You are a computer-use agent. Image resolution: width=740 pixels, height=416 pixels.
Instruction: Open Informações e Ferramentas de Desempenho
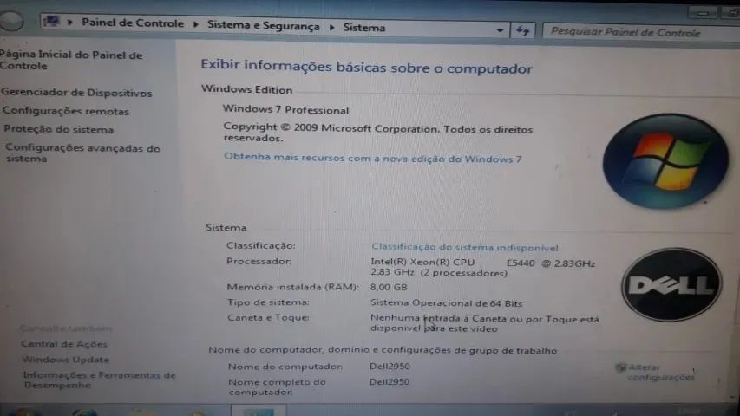[100, 380]
